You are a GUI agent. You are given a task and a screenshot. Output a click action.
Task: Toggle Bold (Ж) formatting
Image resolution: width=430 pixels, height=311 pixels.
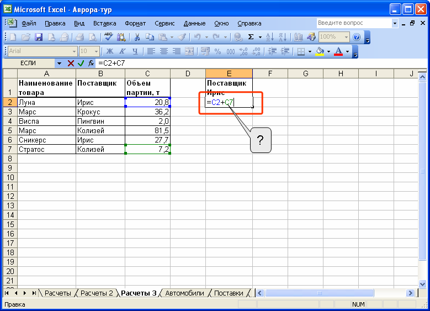(110, 51)
